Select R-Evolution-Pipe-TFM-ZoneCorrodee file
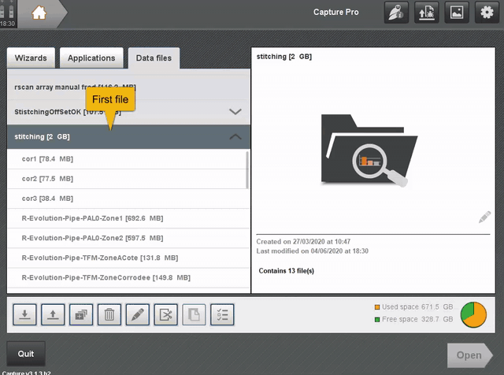 tap(128, 277)
